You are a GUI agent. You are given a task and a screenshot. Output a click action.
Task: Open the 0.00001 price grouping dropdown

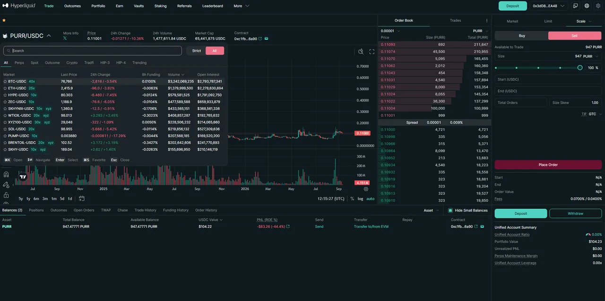[390, 31]
